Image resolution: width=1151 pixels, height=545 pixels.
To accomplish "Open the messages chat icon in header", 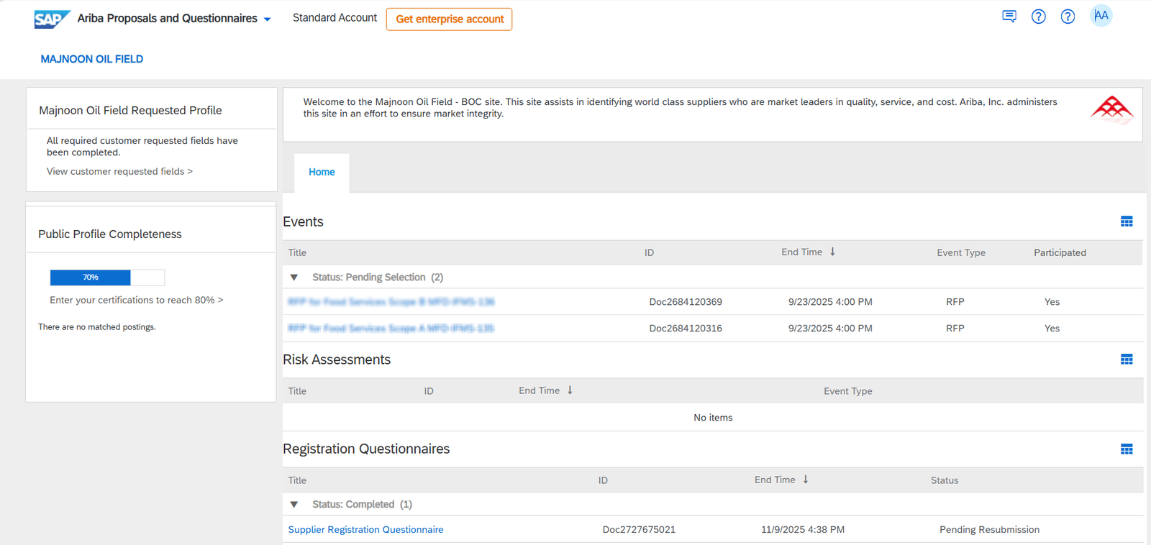I will pos(1009,17).
